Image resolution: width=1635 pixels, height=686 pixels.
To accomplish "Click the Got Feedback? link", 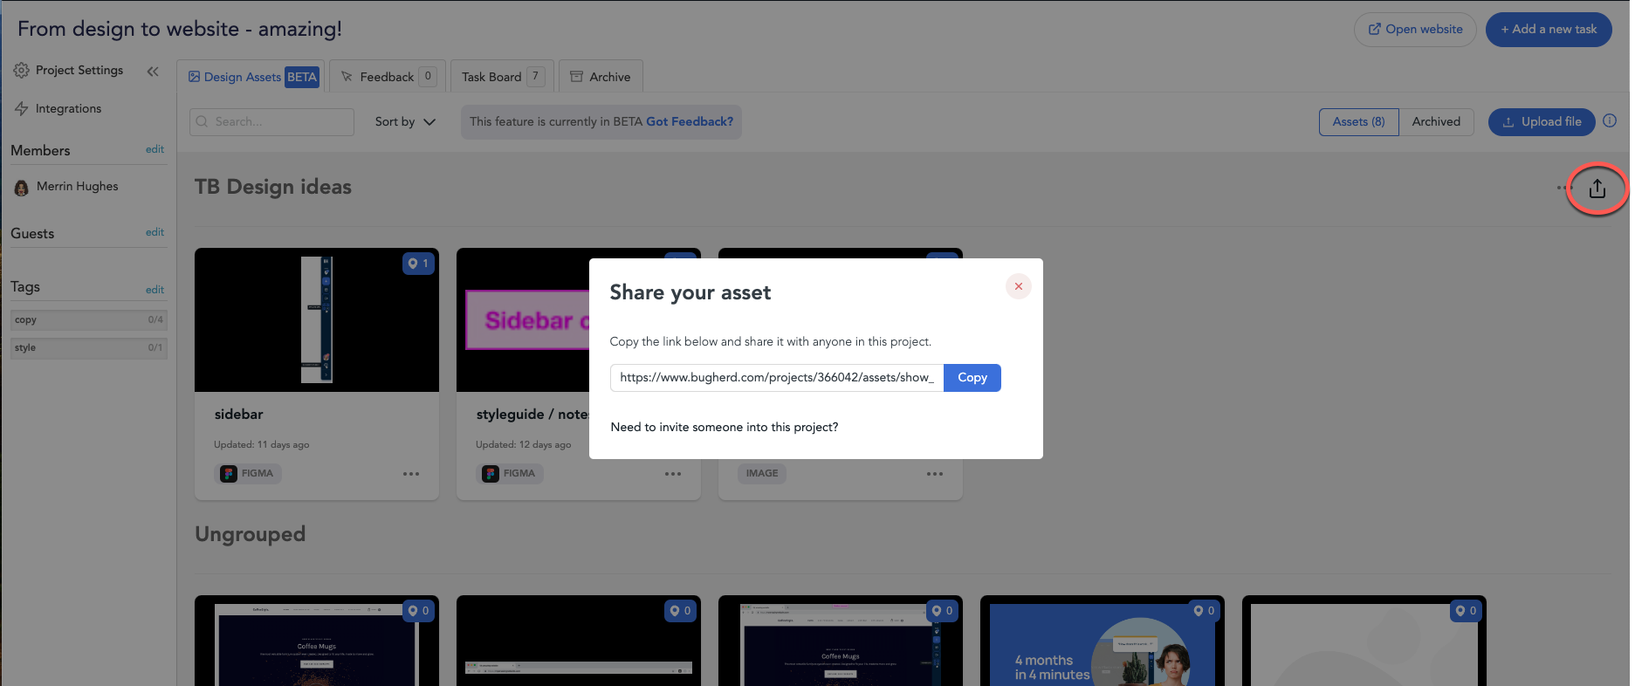I will coord(690,121).
